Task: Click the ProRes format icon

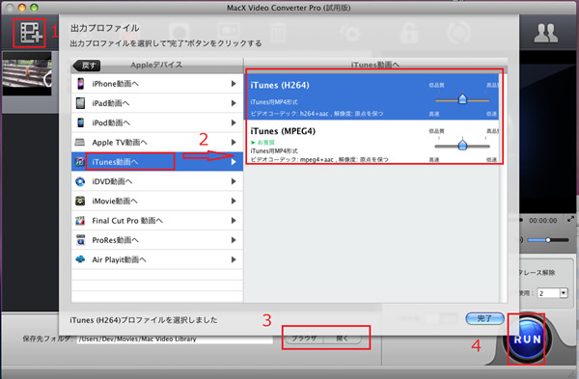Action: coord(80,240)
